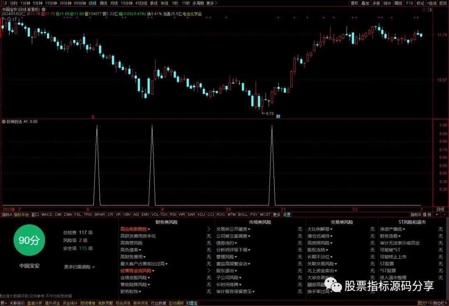Open indicator 设置 settings

[x=286, y=215]
